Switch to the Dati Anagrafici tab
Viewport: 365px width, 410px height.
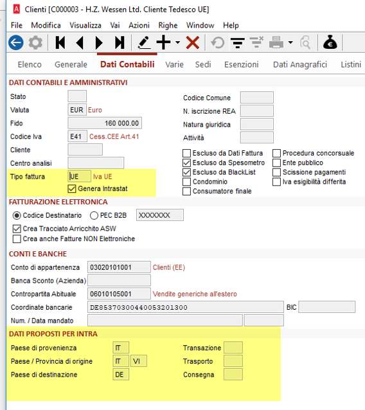point(300,64)
